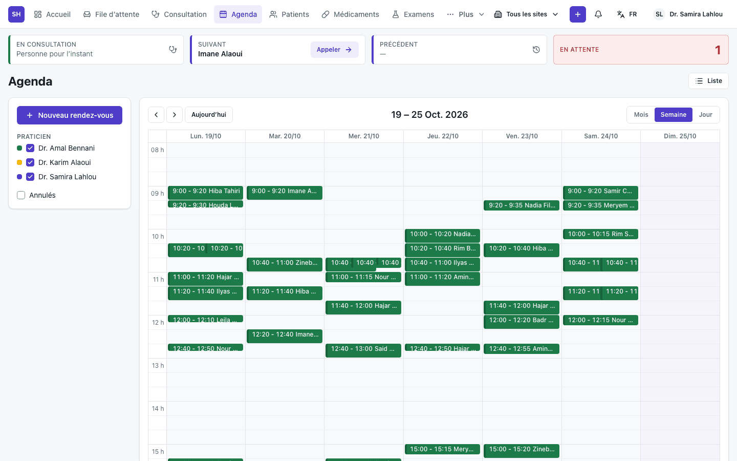Uncheck Dr. Amal Bennani checkbox
This screenshot has width=737, height=461.
point(30,148)
